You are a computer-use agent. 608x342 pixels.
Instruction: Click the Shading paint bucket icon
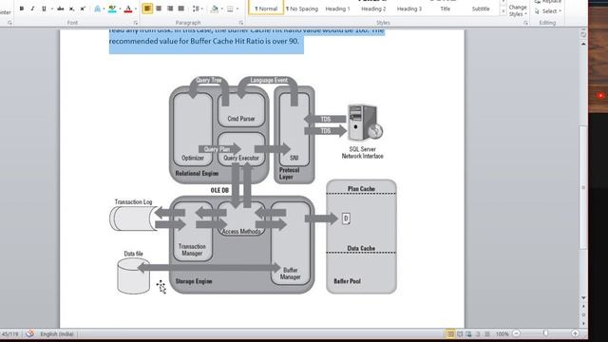(215, 9)
